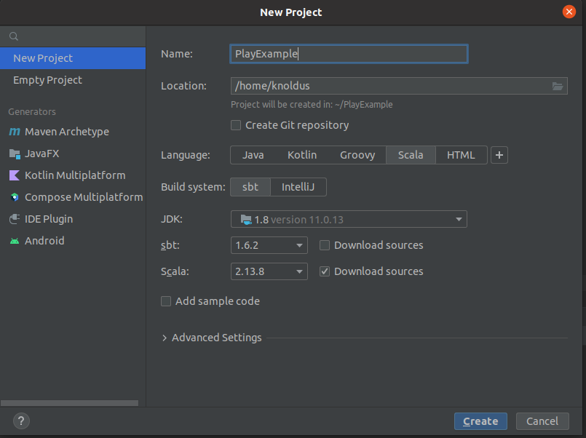Select IDE Plugin generator
This screenshot has height=438, width=586.
pos(73,219)
